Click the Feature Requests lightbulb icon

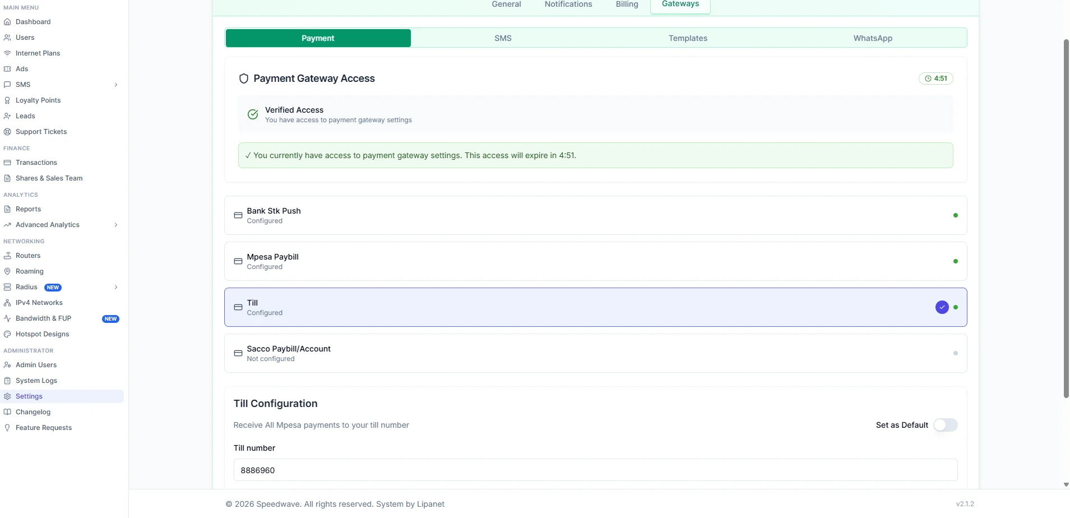tap(7, 428)
